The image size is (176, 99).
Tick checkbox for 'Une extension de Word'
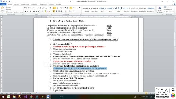(x=51, y=51)
